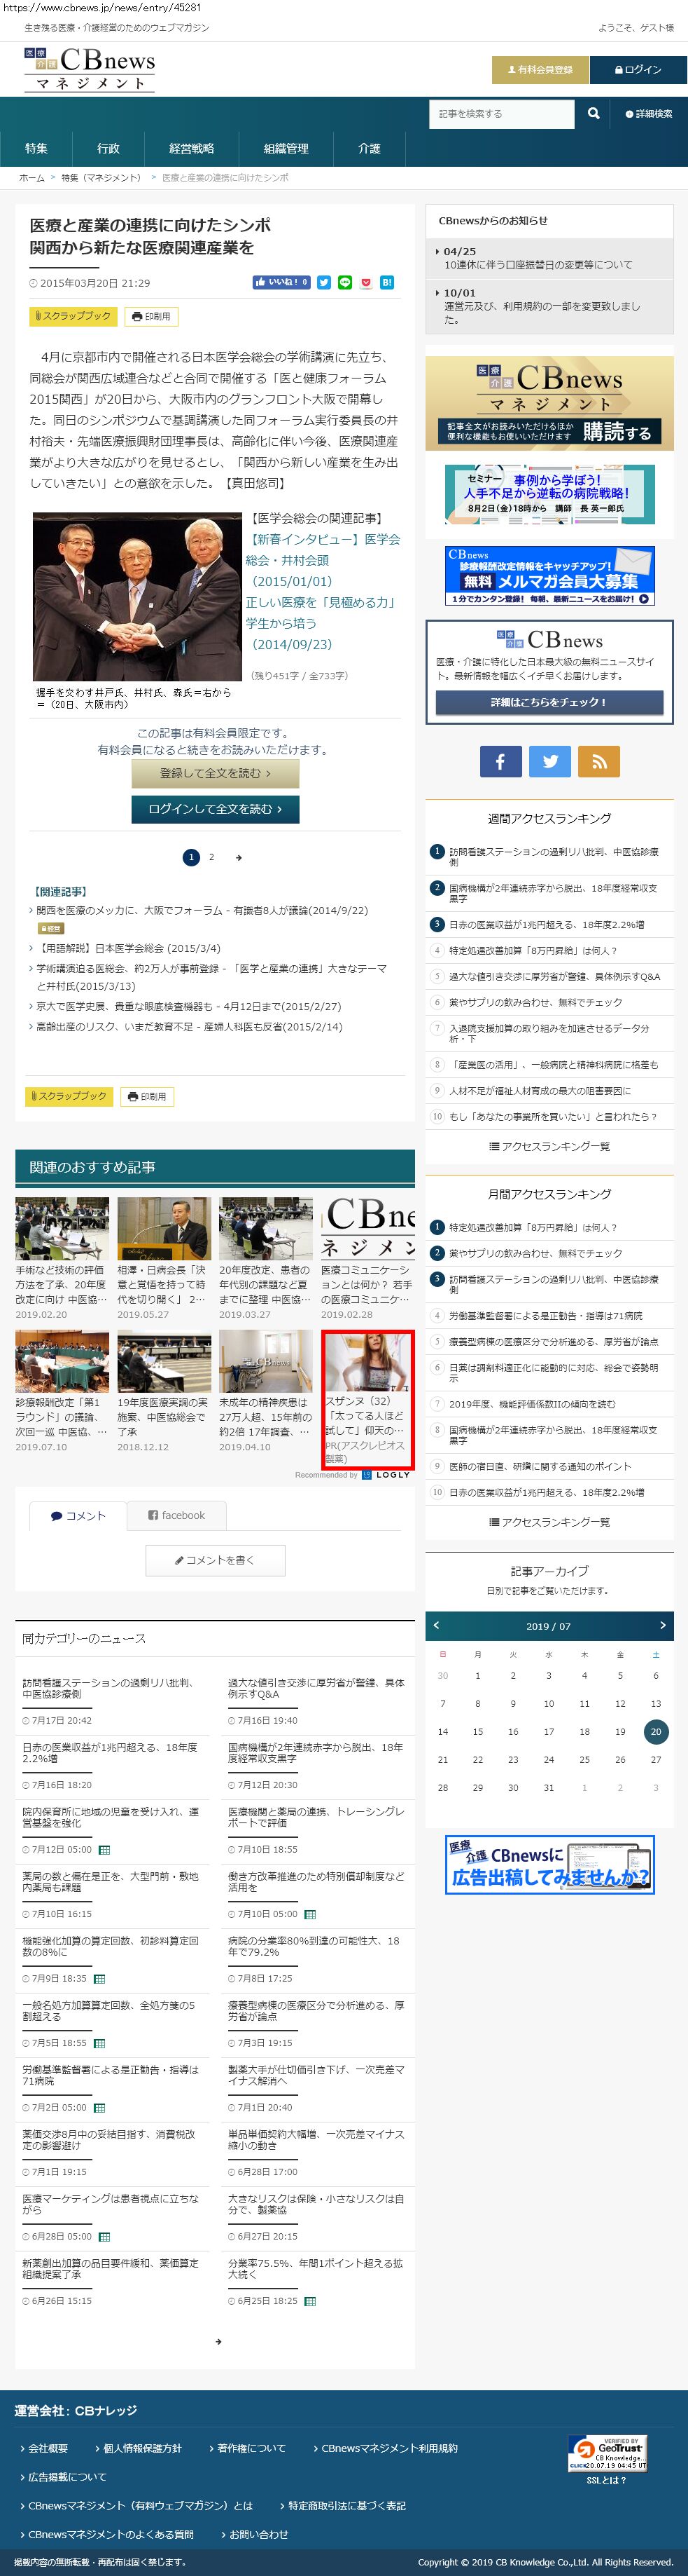Open the 介護 navigation menu
This screenshot has width=688, height=2576.
tap(370, 148)
